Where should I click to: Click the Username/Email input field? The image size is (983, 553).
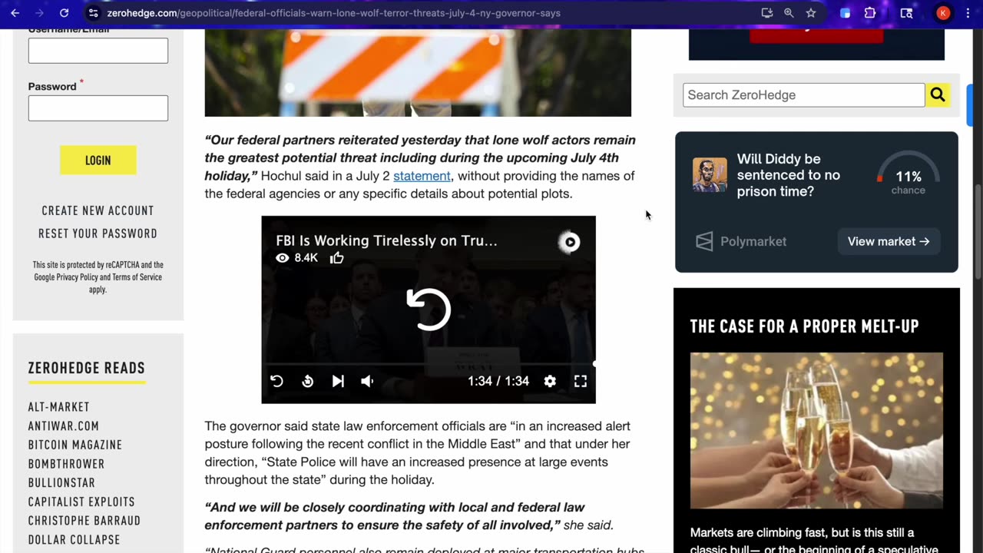pyautogui.click(x=98, y=51)
